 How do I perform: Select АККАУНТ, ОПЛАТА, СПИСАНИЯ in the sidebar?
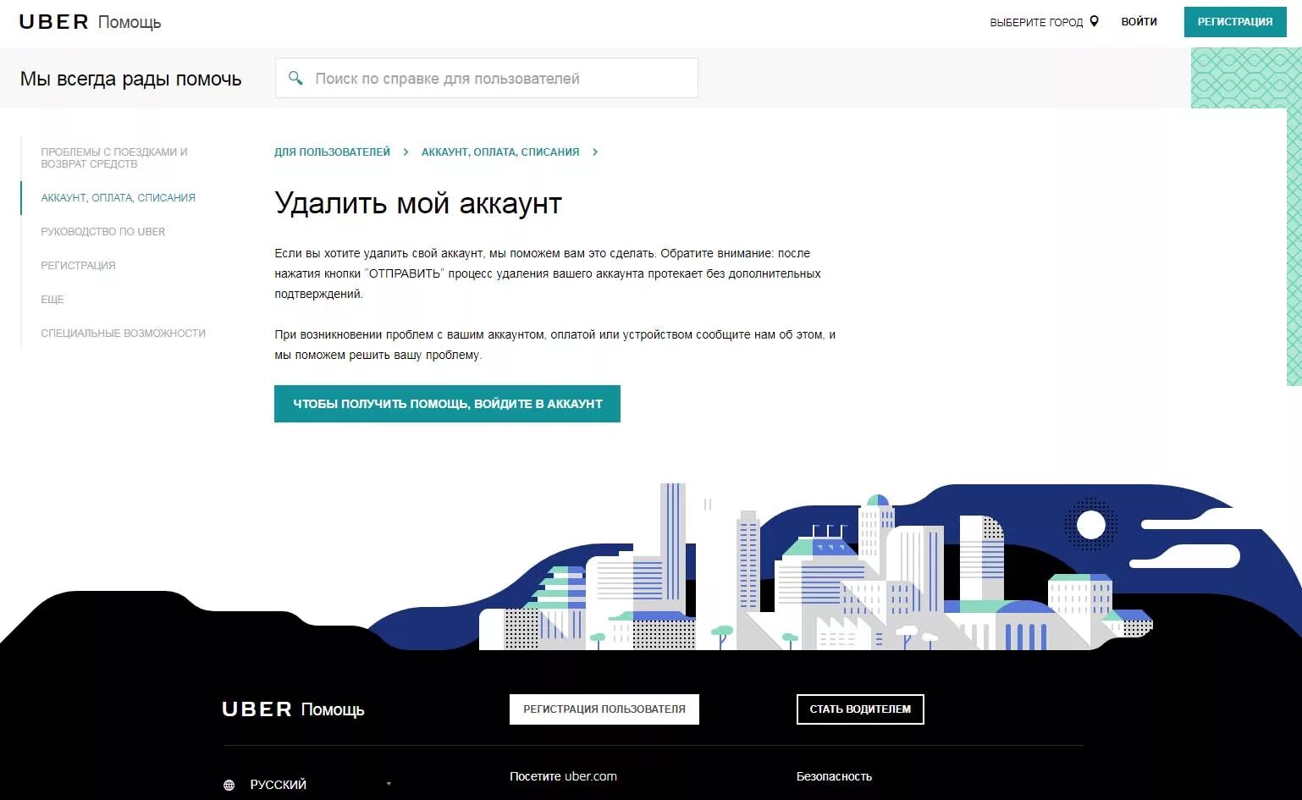click(x=118, y=197)
